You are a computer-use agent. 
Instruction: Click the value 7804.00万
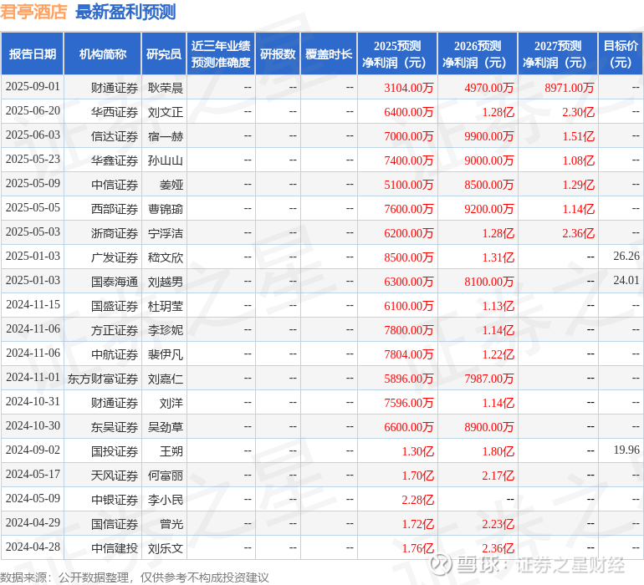[409, 354]
